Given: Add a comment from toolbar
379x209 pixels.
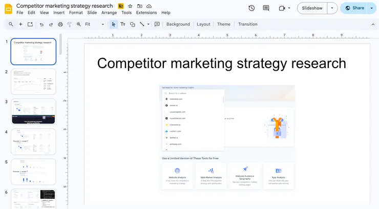Looking at the screenshot, I should [157, 24].
